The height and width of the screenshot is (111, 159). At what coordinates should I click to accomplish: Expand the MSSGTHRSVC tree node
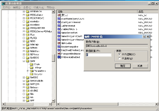(x=24, y=18)
